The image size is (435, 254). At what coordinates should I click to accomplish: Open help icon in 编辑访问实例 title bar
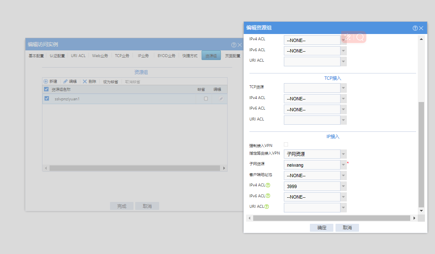tap(233, 45)
